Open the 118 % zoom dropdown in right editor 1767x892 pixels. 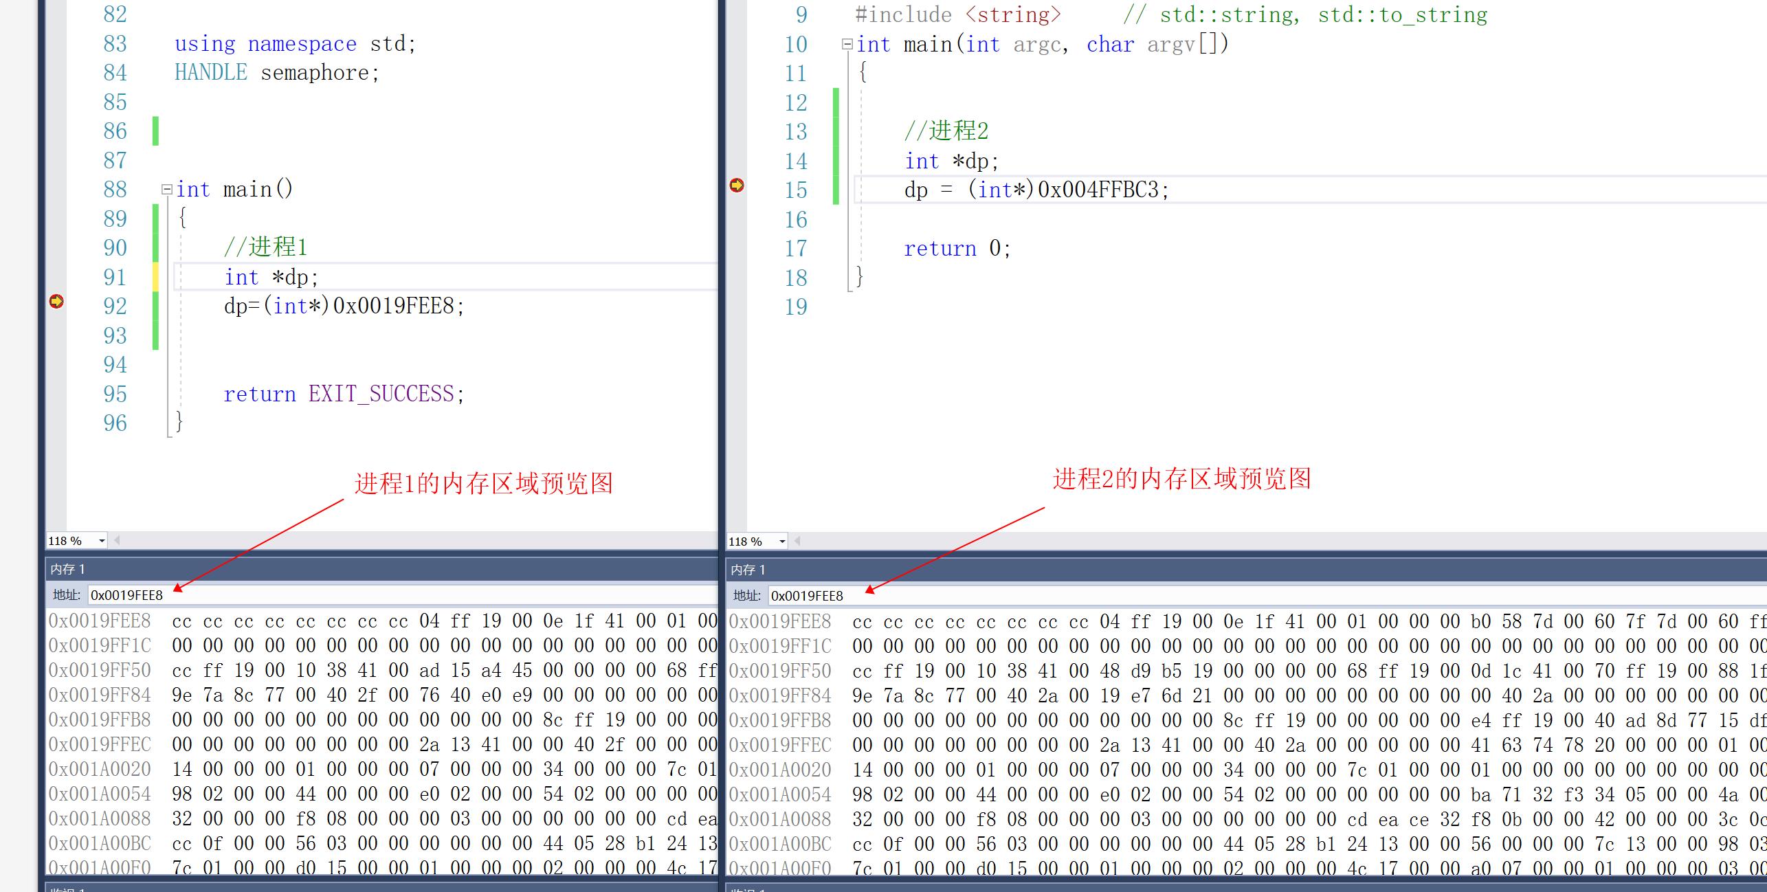click(782, 542)
